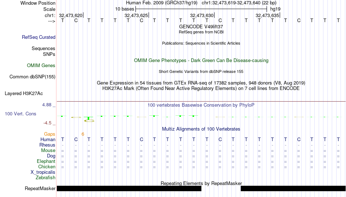The height and width of the screenshot is (197, 346).
Task: Select the X_tropicalis species row label
Action: 43,172
